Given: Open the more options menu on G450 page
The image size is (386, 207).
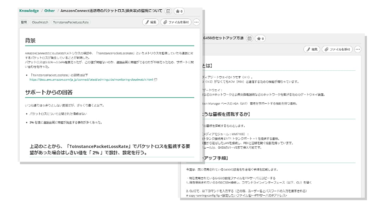Looking at the screenshot, I should coord(358,49).
